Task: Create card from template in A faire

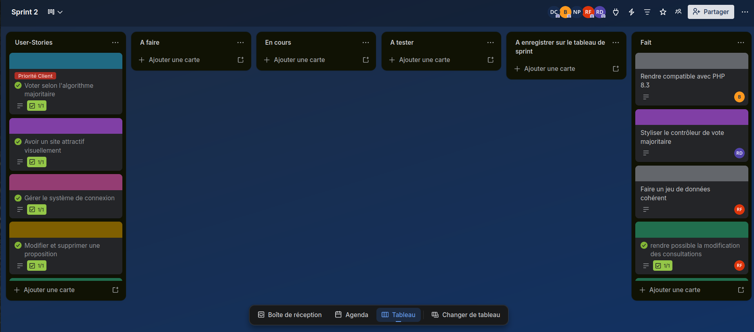Action: point(241,60)
